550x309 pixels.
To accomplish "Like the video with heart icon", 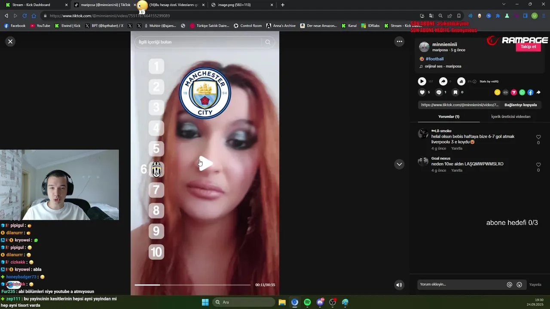I will (x=422, y=92).
